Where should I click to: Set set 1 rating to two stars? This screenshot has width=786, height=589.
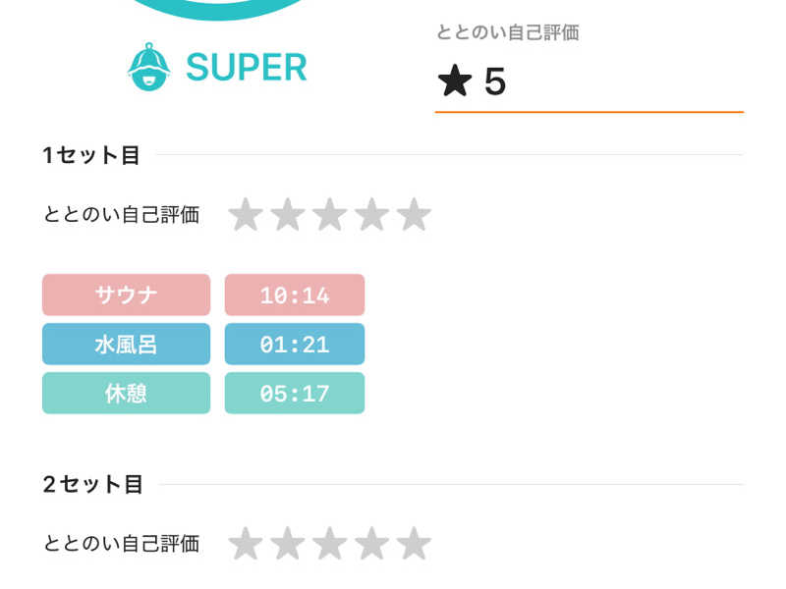(x=287, y=214)
